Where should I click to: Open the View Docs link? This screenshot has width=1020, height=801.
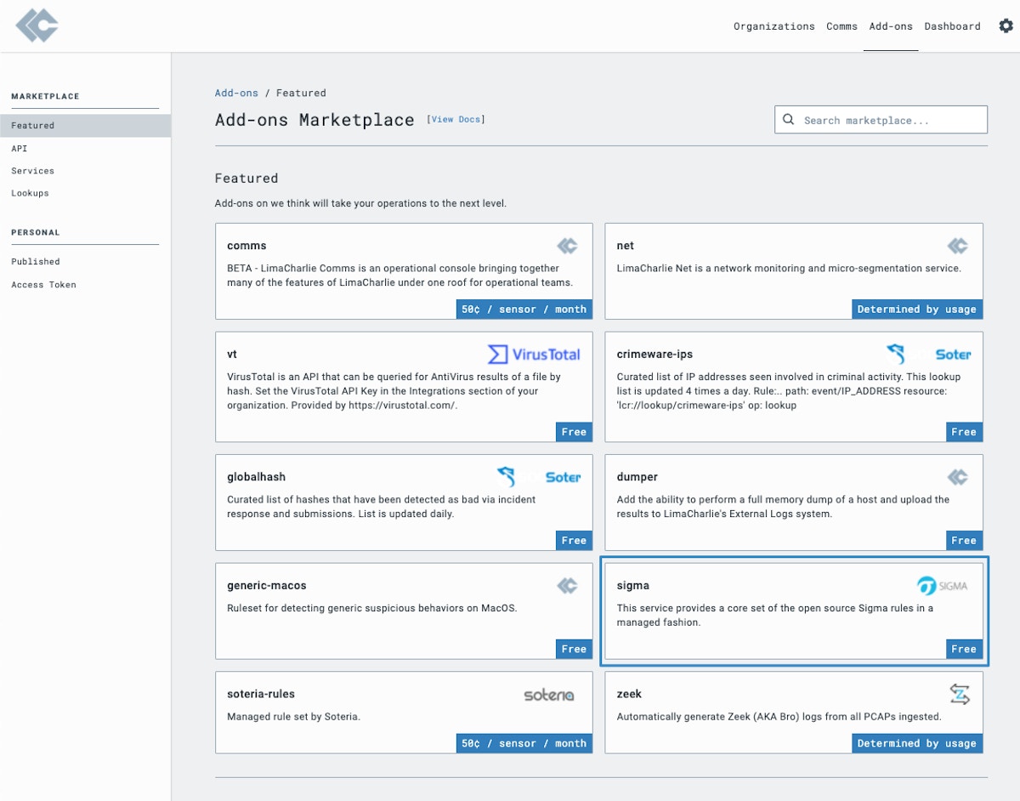456,120
